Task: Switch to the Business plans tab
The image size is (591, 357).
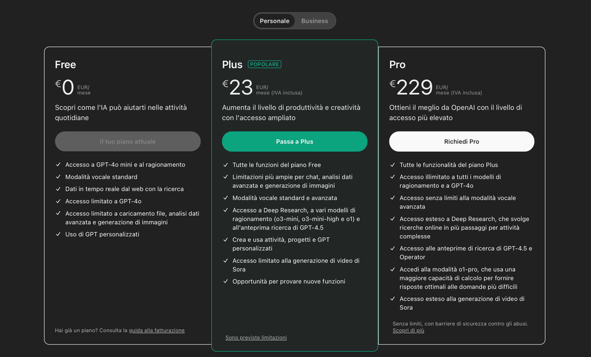Action: coord(314,21)
